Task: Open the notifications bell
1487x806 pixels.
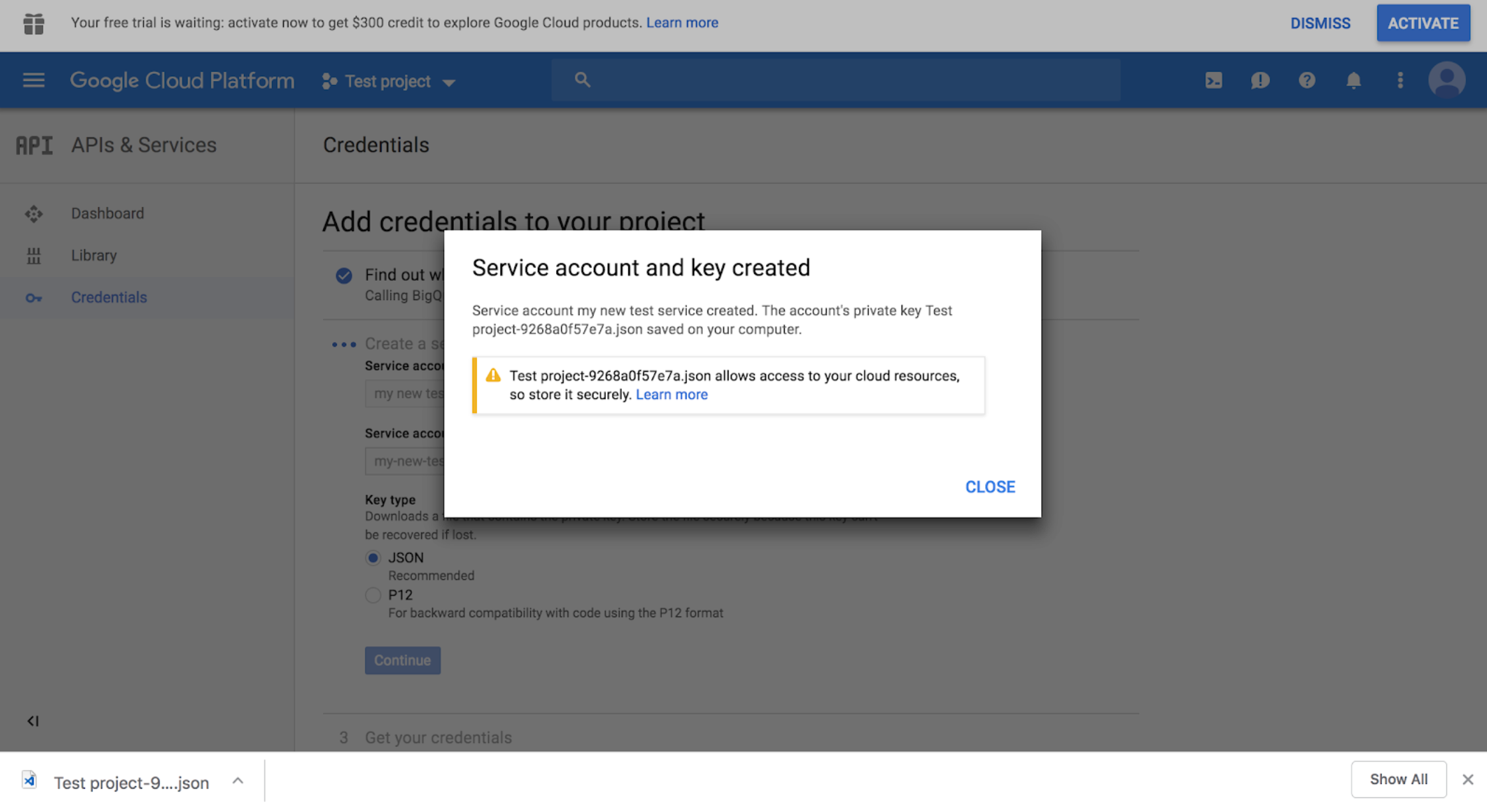Action: (1353, 80)
